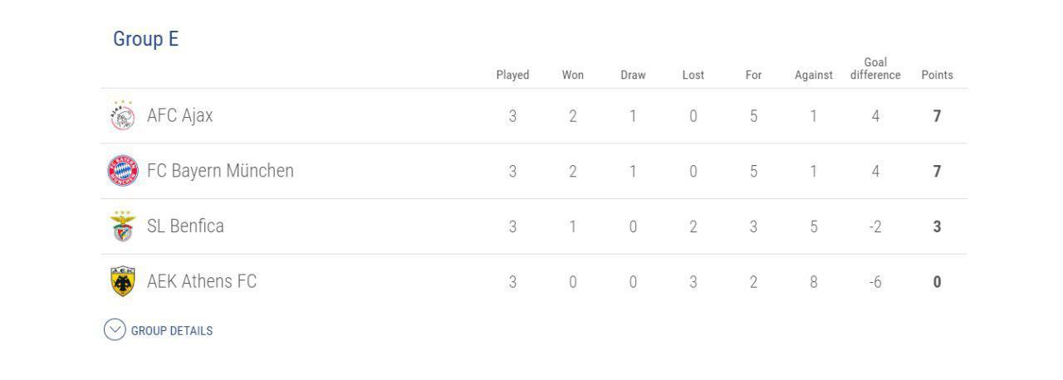Screen dimensions: 1063x380
Task: Click the Played column header
Action: [512, 75]
